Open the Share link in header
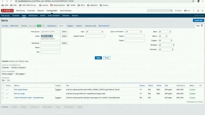 [187, 11]
